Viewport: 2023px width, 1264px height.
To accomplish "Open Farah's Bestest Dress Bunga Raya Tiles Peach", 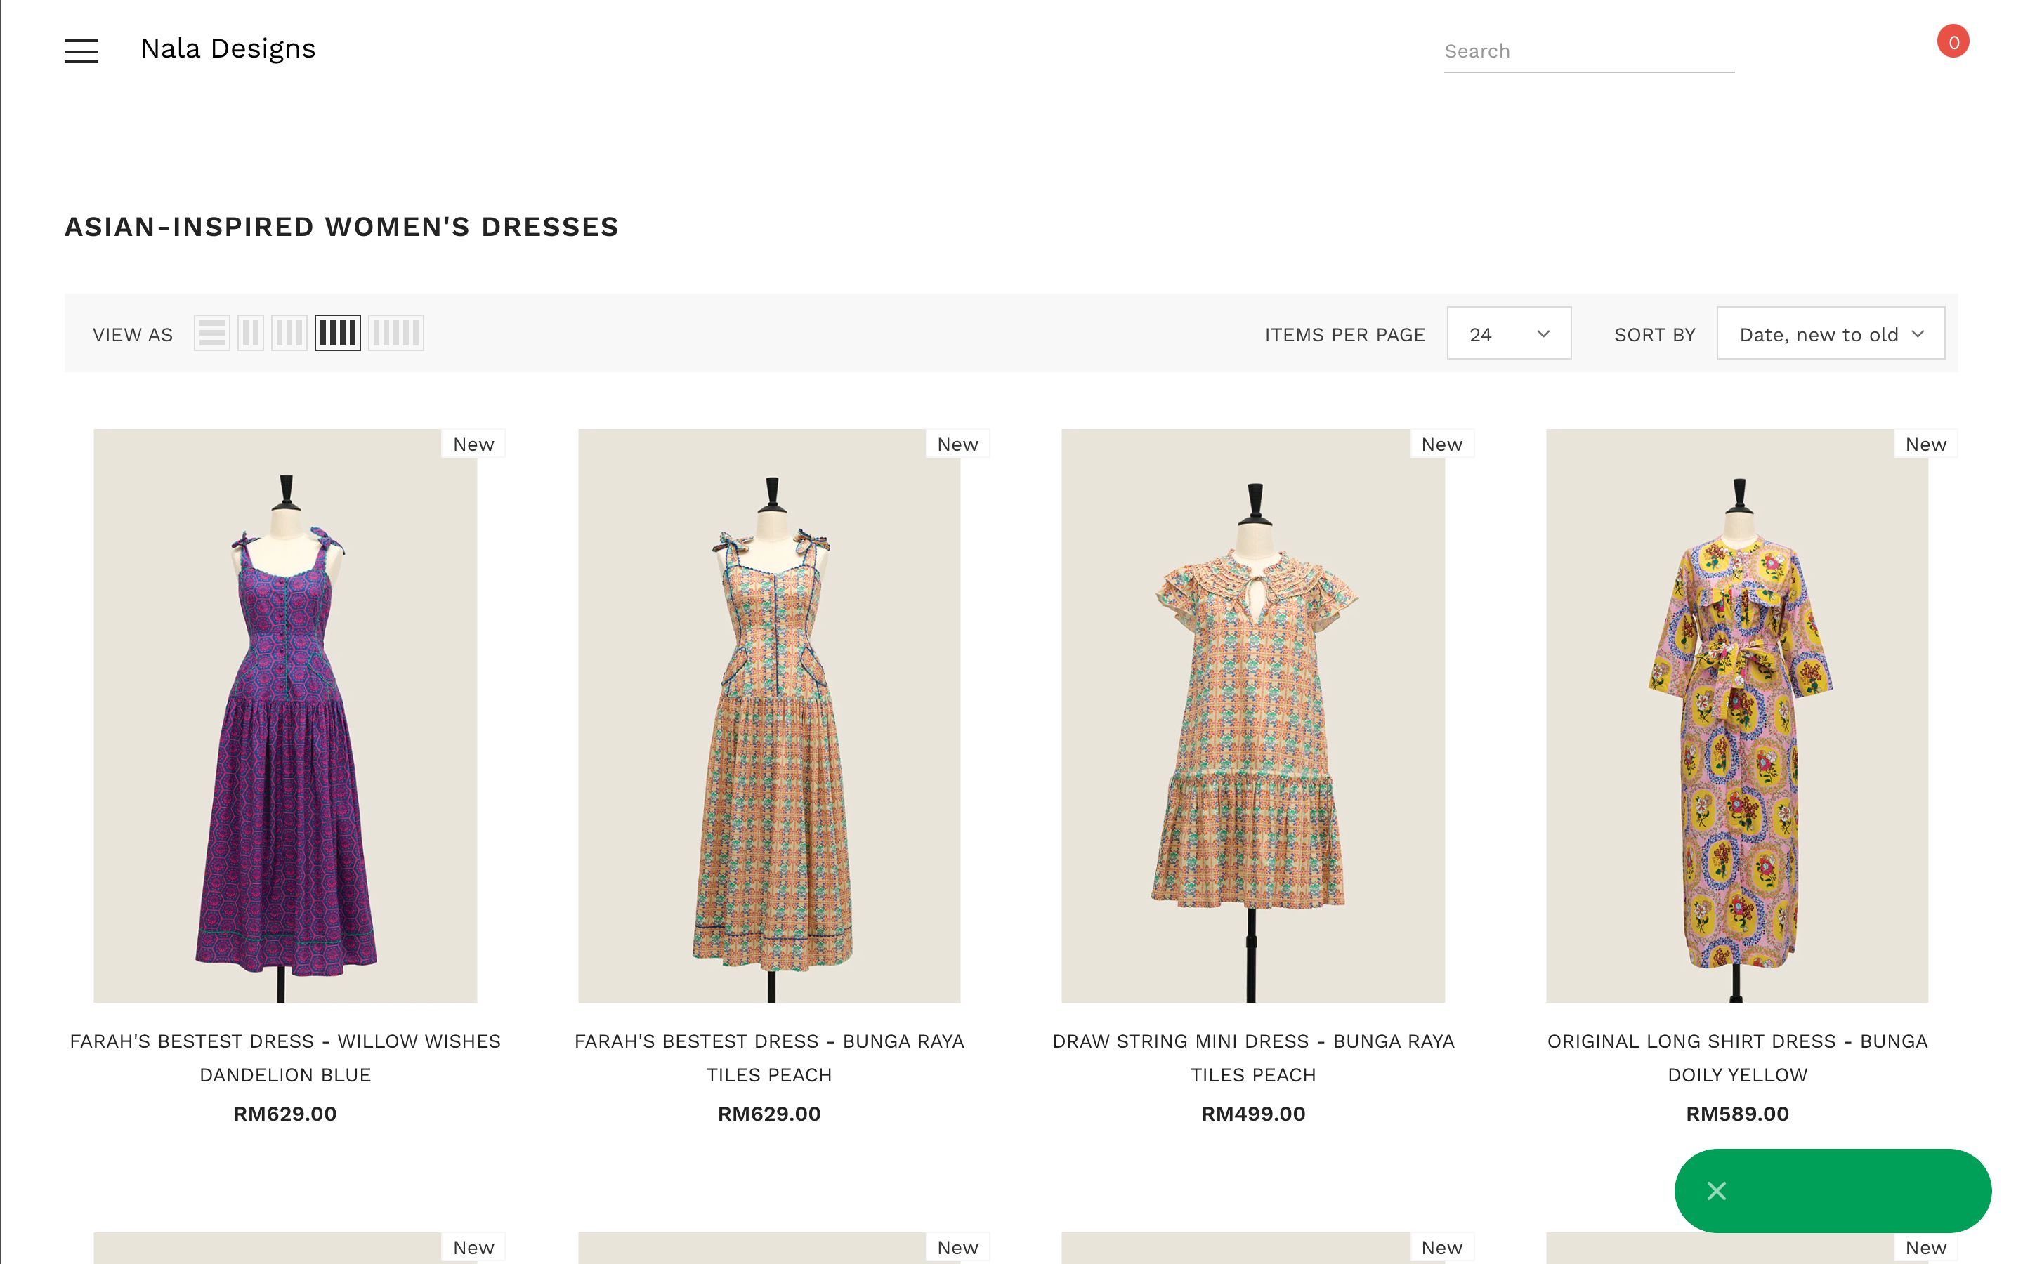I will pyautogui.click(x=769, y=1058).
